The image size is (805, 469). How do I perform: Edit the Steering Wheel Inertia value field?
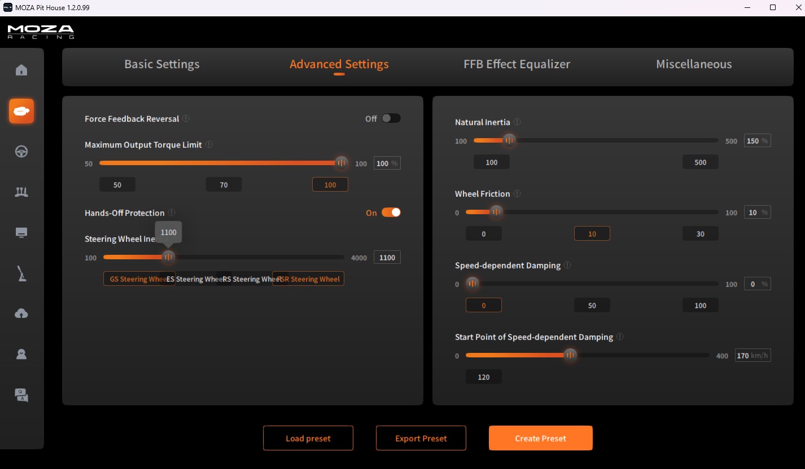[x=387, y=258]
